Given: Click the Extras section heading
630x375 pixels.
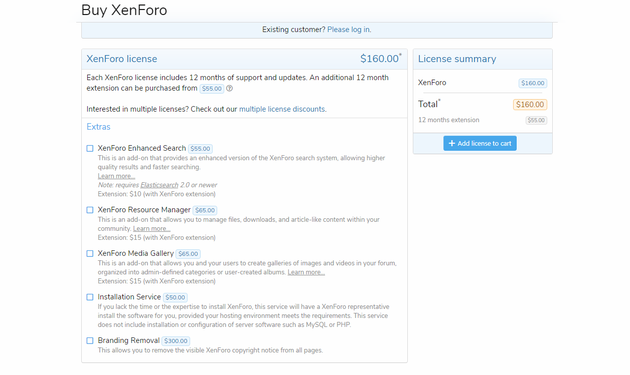Looking at the screenshot, I should tap(98, 127).
